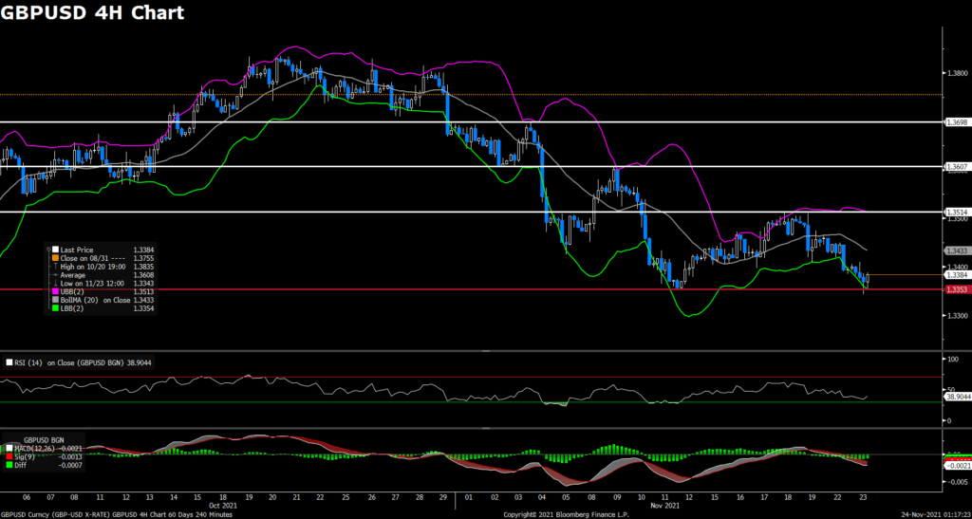Click the magenta UBB(2) color swatch
972x519 pixels.
[x=55, y=291]
